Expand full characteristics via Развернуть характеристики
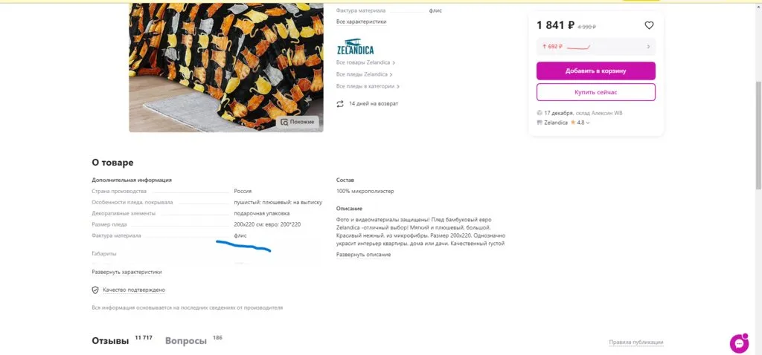 tap(127, 272)
